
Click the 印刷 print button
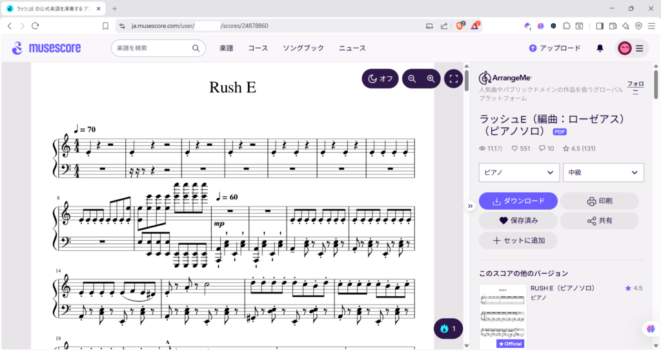599,201
